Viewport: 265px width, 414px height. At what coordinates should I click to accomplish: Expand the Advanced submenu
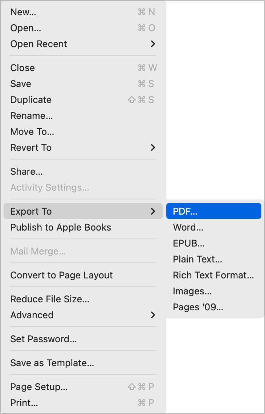point(32,315)
